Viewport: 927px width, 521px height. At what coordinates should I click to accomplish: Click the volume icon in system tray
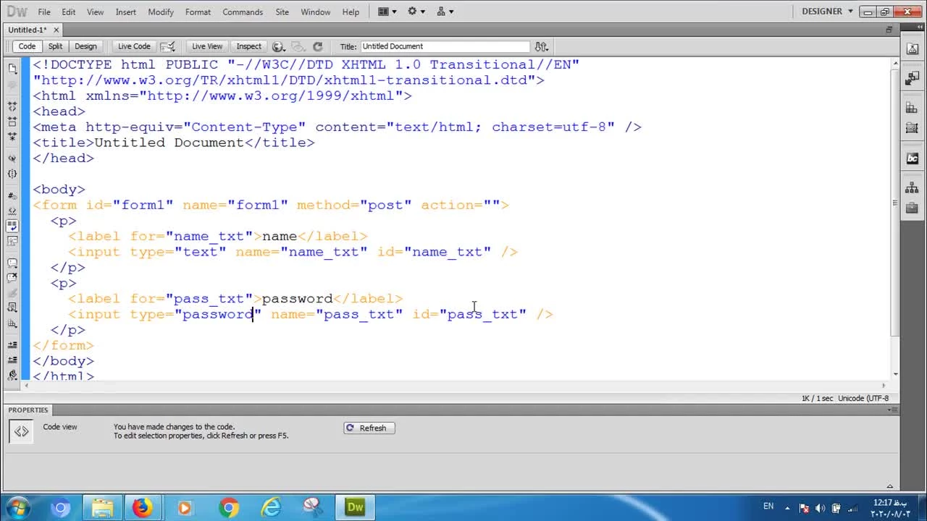click(x=821, y=507)
